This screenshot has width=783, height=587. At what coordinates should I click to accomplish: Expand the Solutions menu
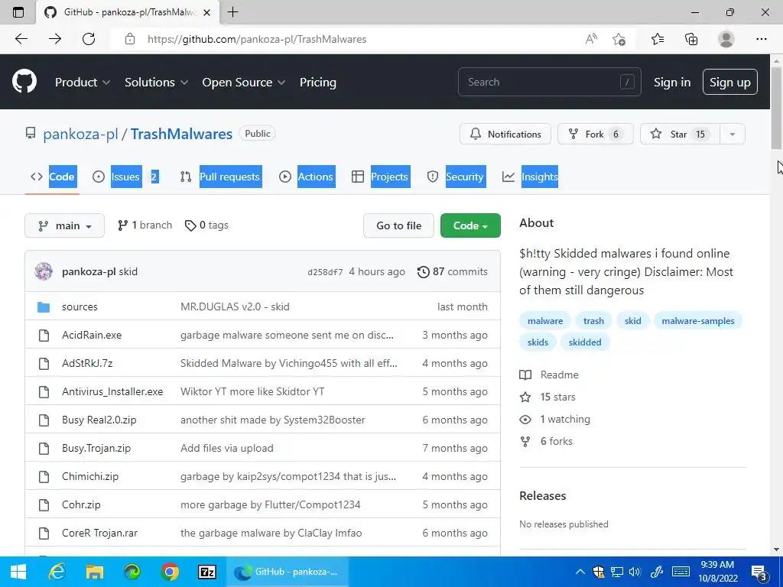tap(156, 83)
